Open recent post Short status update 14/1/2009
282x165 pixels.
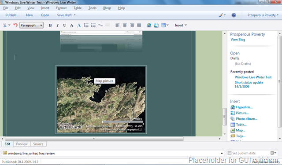coord(249,84)
